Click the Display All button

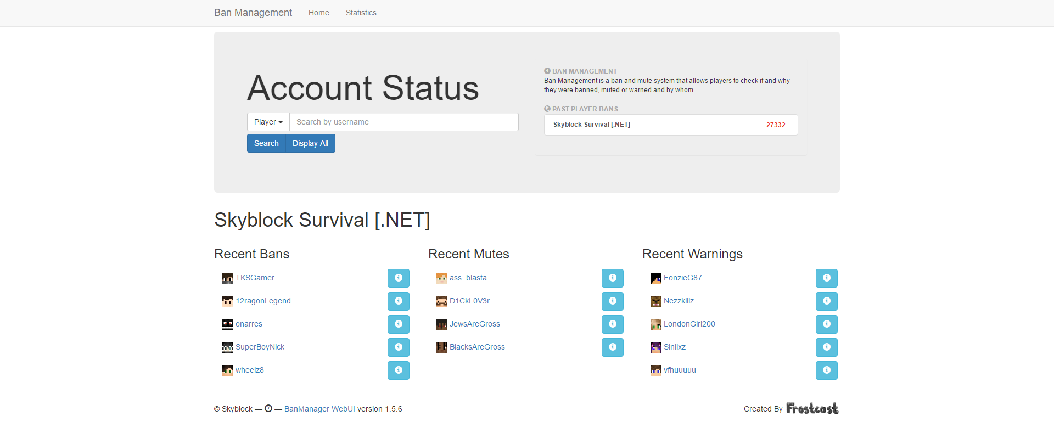[311, 143]
